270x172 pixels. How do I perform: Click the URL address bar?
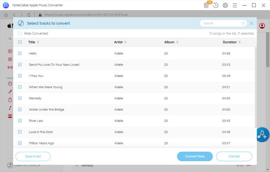[x=86, y=15]
